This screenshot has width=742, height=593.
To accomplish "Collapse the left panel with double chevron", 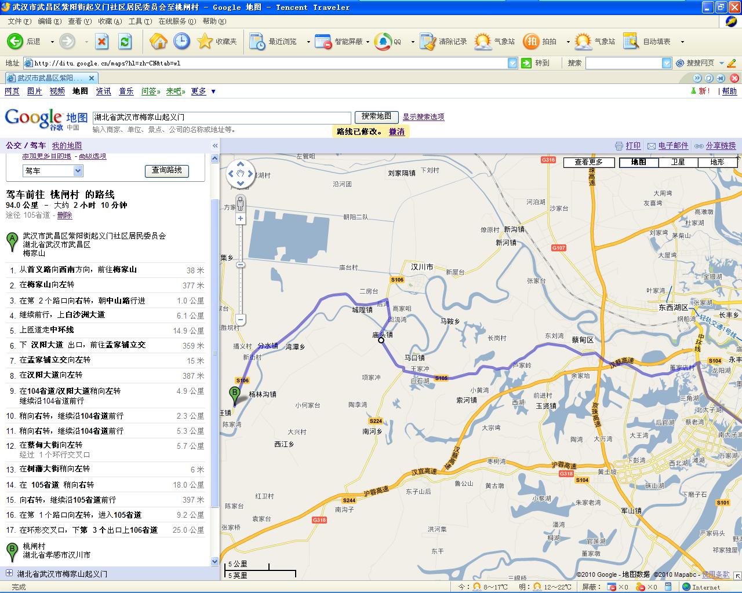I will click(215, 146).
